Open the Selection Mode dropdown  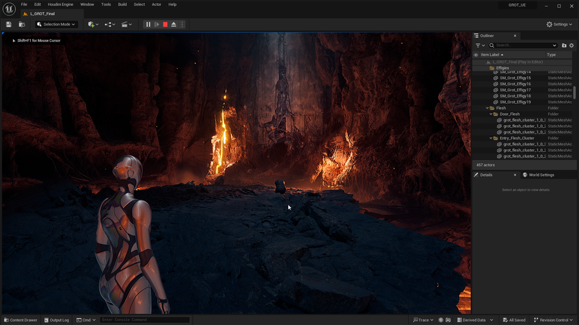[x=57, y=24]
